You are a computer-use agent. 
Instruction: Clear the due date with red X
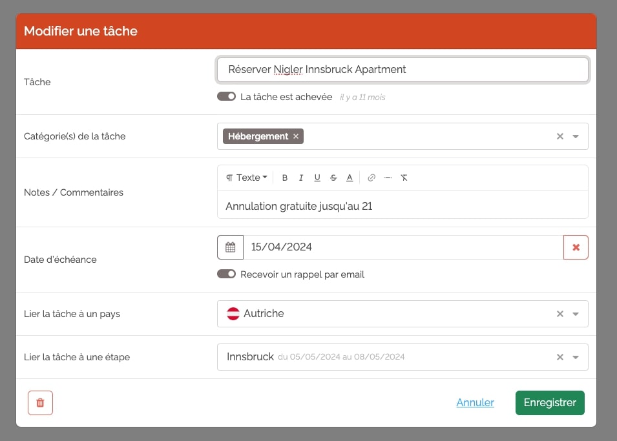click(x=576, y=247)
